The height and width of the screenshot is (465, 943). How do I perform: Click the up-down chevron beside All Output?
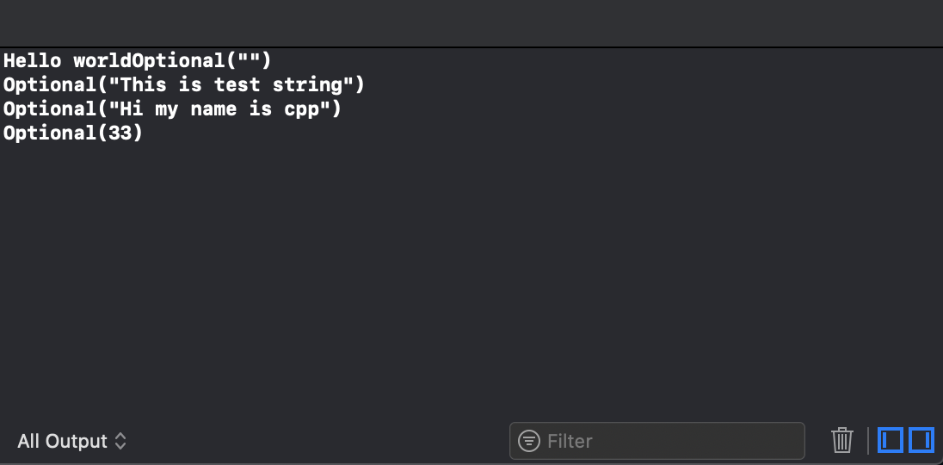120,441
